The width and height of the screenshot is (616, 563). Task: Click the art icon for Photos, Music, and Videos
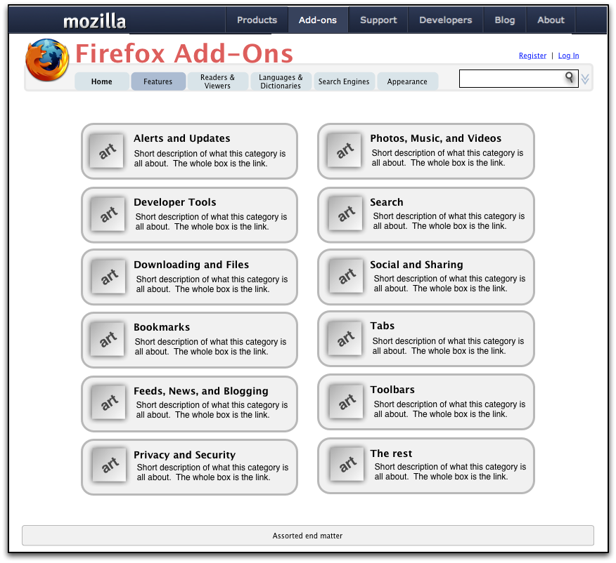[x=344, y=150]
